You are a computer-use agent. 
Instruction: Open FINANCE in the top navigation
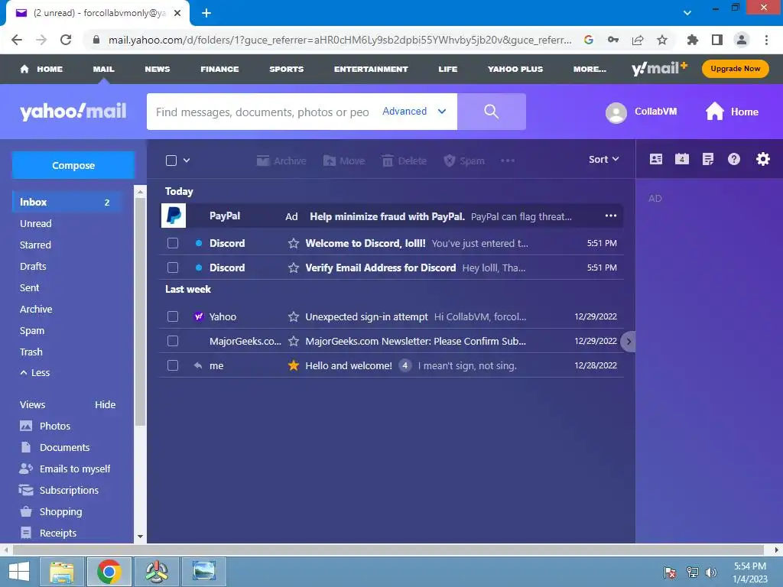point(219,69)
